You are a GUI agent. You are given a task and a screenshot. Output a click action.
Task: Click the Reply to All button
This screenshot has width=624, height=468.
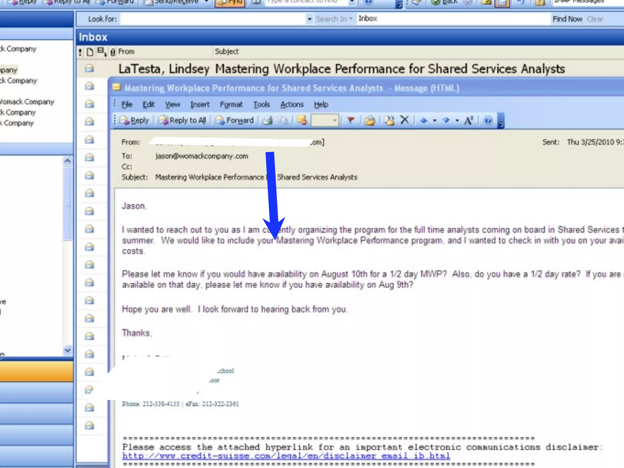point(182,121)
